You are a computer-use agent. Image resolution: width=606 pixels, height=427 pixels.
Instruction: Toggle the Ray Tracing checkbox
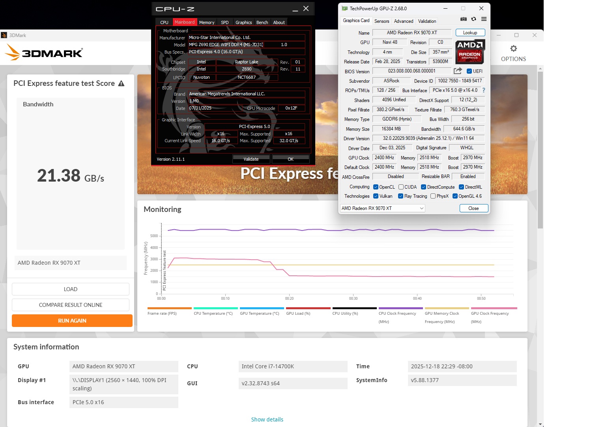pos(401,196)
